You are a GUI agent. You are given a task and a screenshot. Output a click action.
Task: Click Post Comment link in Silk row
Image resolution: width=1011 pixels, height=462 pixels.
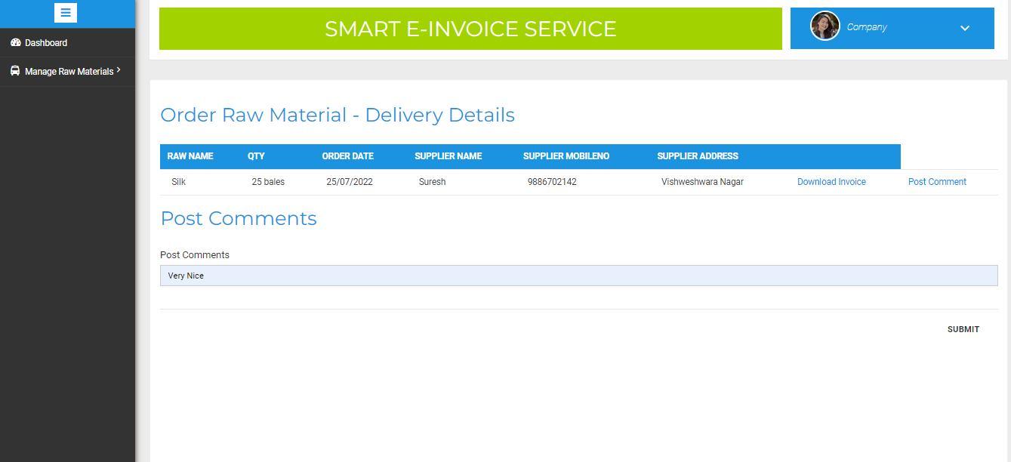pos(937,182)
